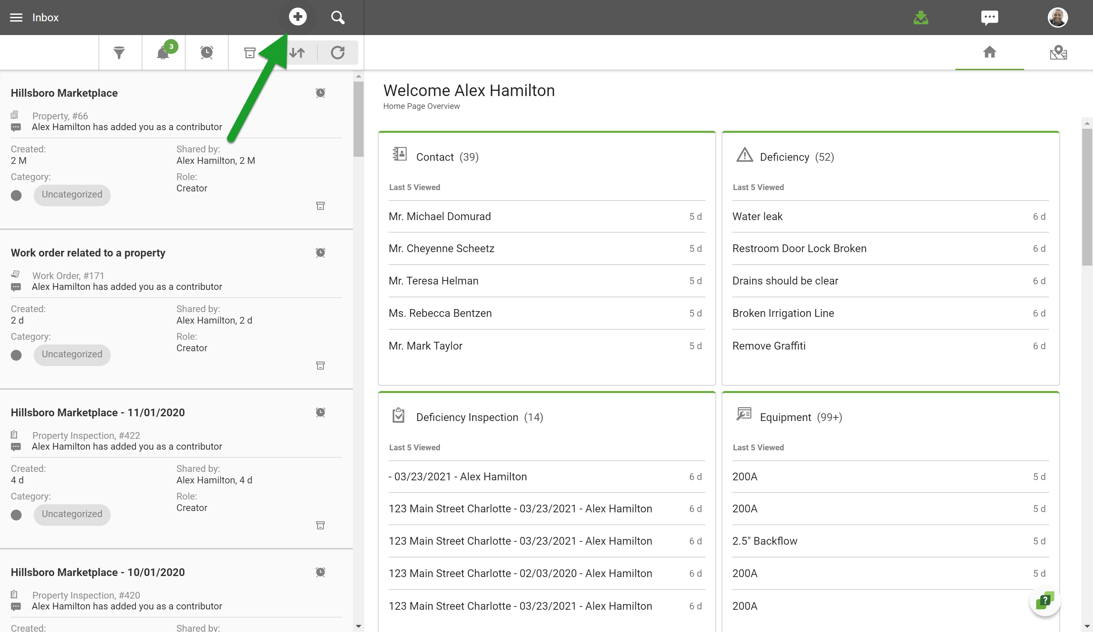Snooze Hillsboro Marketplace - 11/01/2020 item
1093x632 pixels.
[x=320, y=412]
